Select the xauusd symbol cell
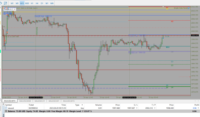 coord(11,108)
